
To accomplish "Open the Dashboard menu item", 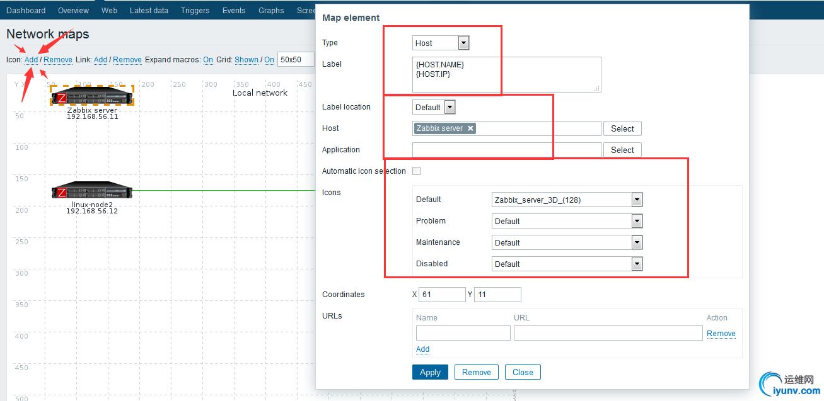I will (26, 11).
